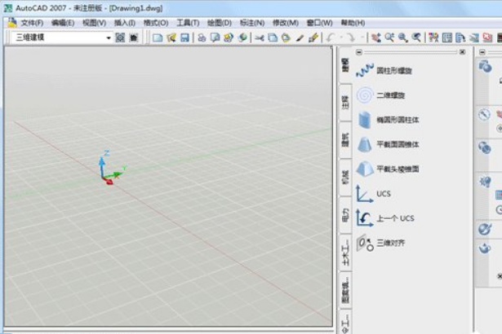Switch to the 机械 tool palette tab

[345, 177]
